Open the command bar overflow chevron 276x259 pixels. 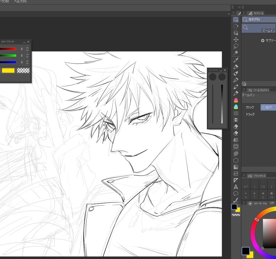(x=229, y=14)
